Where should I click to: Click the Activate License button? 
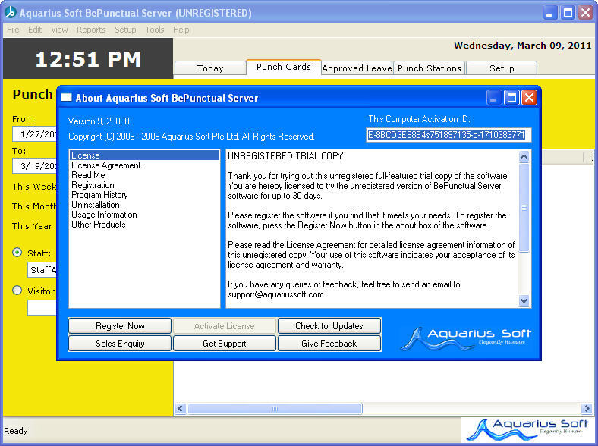[x=225, y=326]
